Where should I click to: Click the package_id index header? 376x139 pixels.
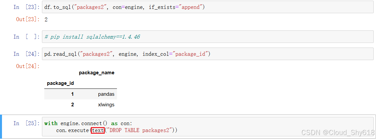pos(60,84)
